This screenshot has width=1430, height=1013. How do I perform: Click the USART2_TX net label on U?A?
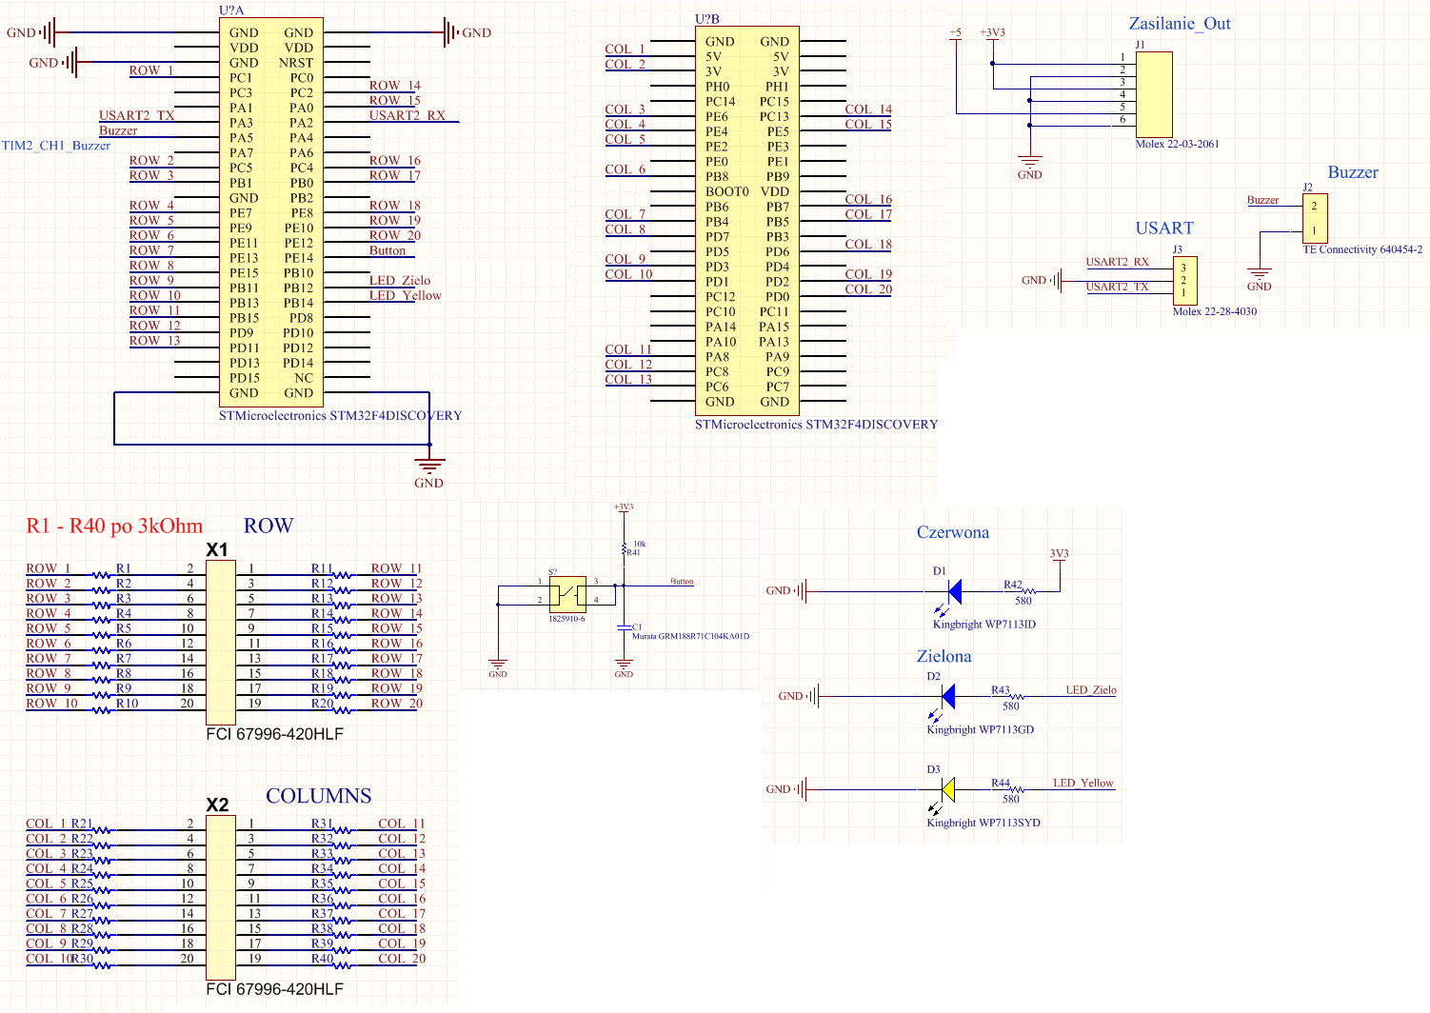(137, 115)
